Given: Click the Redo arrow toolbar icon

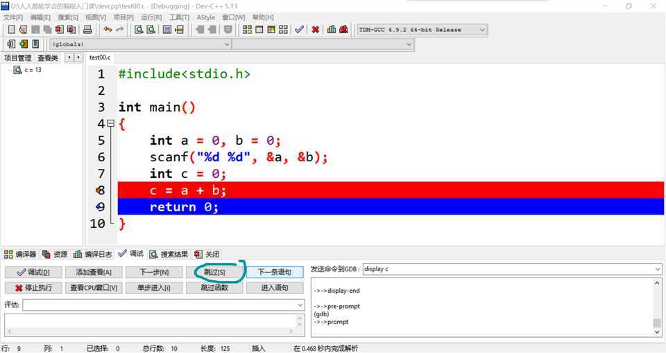Looking at the screenshot, I should click(120, 29).
